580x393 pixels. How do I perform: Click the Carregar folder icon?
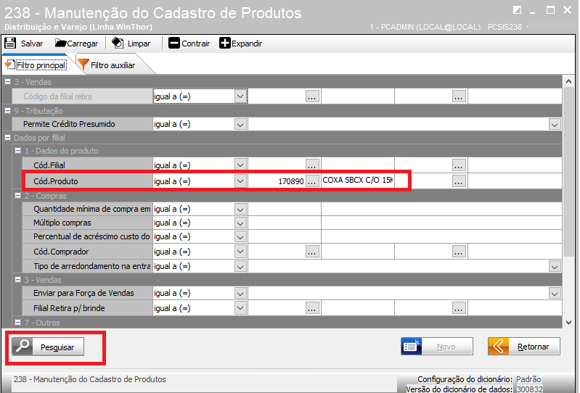coord(60,44)
